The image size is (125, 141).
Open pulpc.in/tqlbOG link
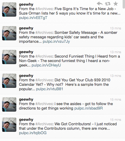33,133
